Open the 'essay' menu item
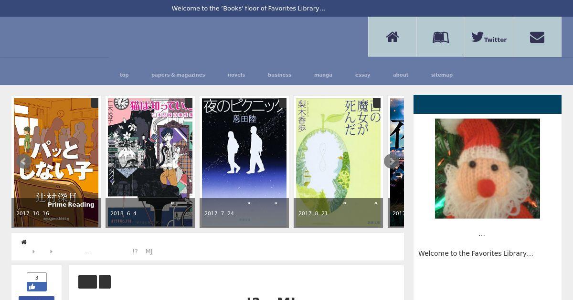 coord(362,75)
